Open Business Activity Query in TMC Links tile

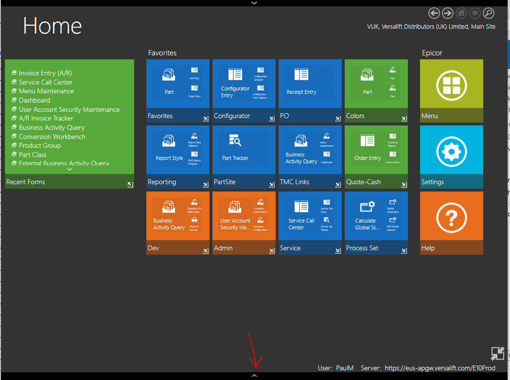[x=301, y=149]
